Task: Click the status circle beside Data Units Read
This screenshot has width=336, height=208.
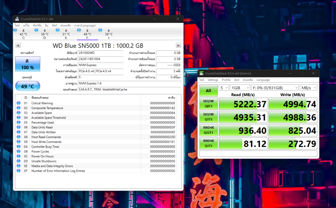Action: [19, 127]
